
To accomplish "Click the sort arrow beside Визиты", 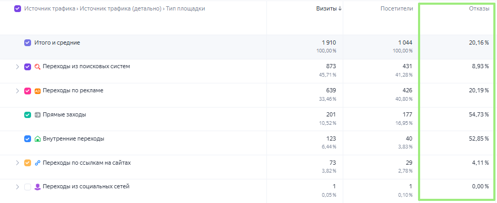I will [340, 9].
